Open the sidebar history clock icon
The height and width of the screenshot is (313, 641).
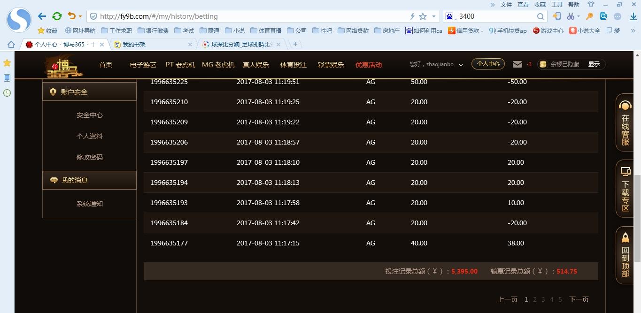[7, 93]
